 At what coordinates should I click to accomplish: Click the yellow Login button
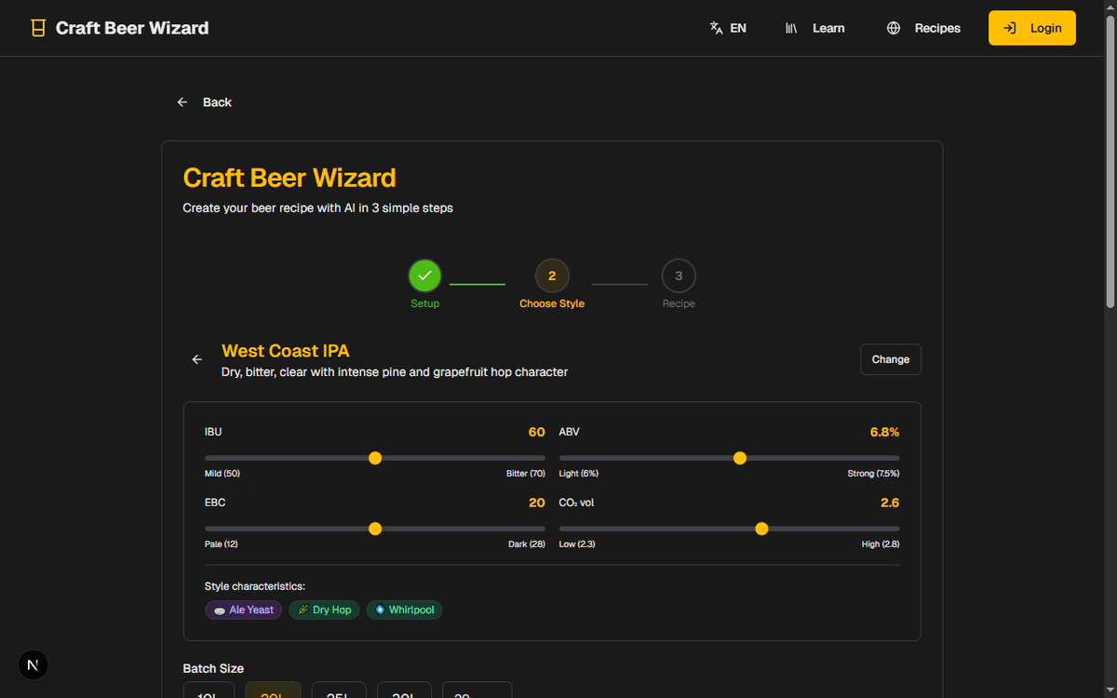1031,28
